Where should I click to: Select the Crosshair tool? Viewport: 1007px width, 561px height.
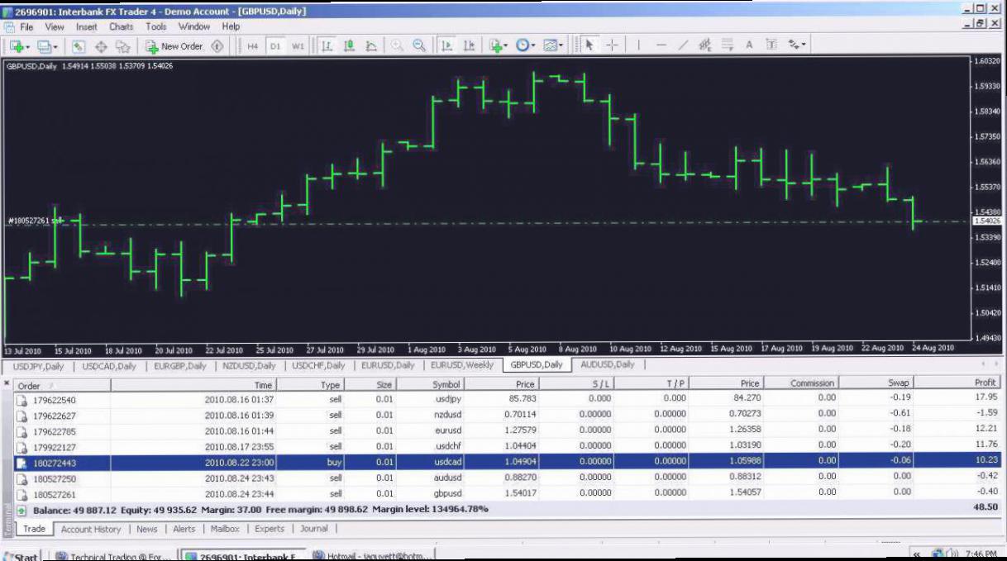(x=612, y=46)
